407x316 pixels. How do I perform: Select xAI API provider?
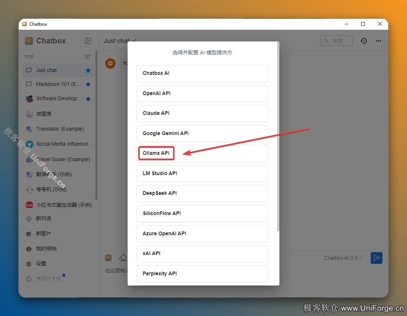tap(202, 254)
